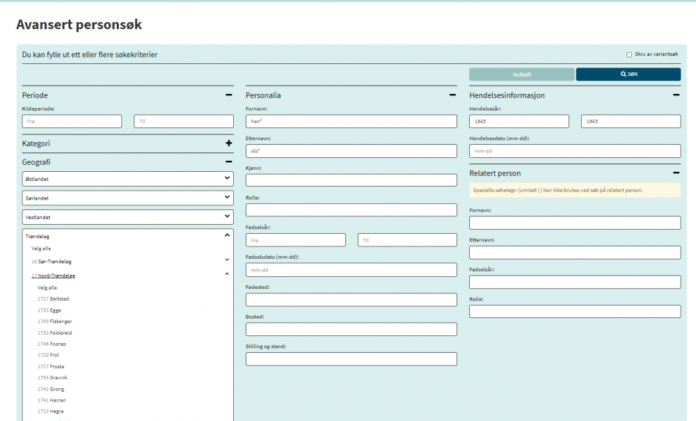696x421 pixels.
Task: Expand the Vestlandet dropdown
Action: click(x=127, y=217)
